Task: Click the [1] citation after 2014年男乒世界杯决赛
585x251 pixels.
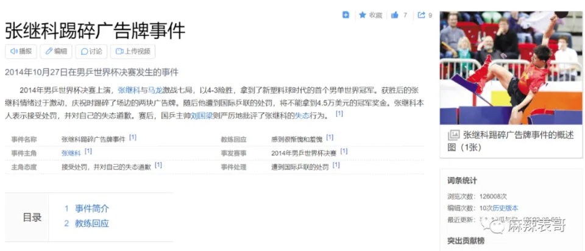Action: coord(344,152)
